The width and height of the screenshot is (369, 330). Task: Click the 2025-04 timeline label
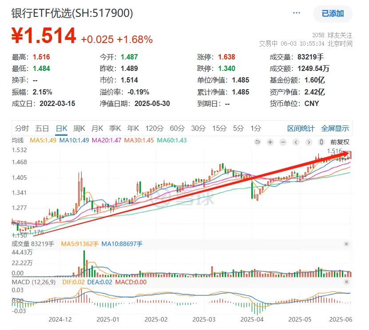pos(252,319)
